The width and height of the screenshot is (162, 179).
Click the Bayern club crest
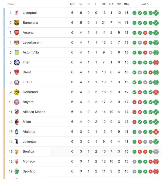pyautogui.click(x=17, y=102)
